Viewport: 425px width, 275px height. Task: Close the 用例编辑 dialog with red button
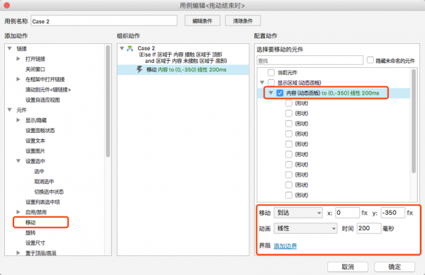pos(7,5)
